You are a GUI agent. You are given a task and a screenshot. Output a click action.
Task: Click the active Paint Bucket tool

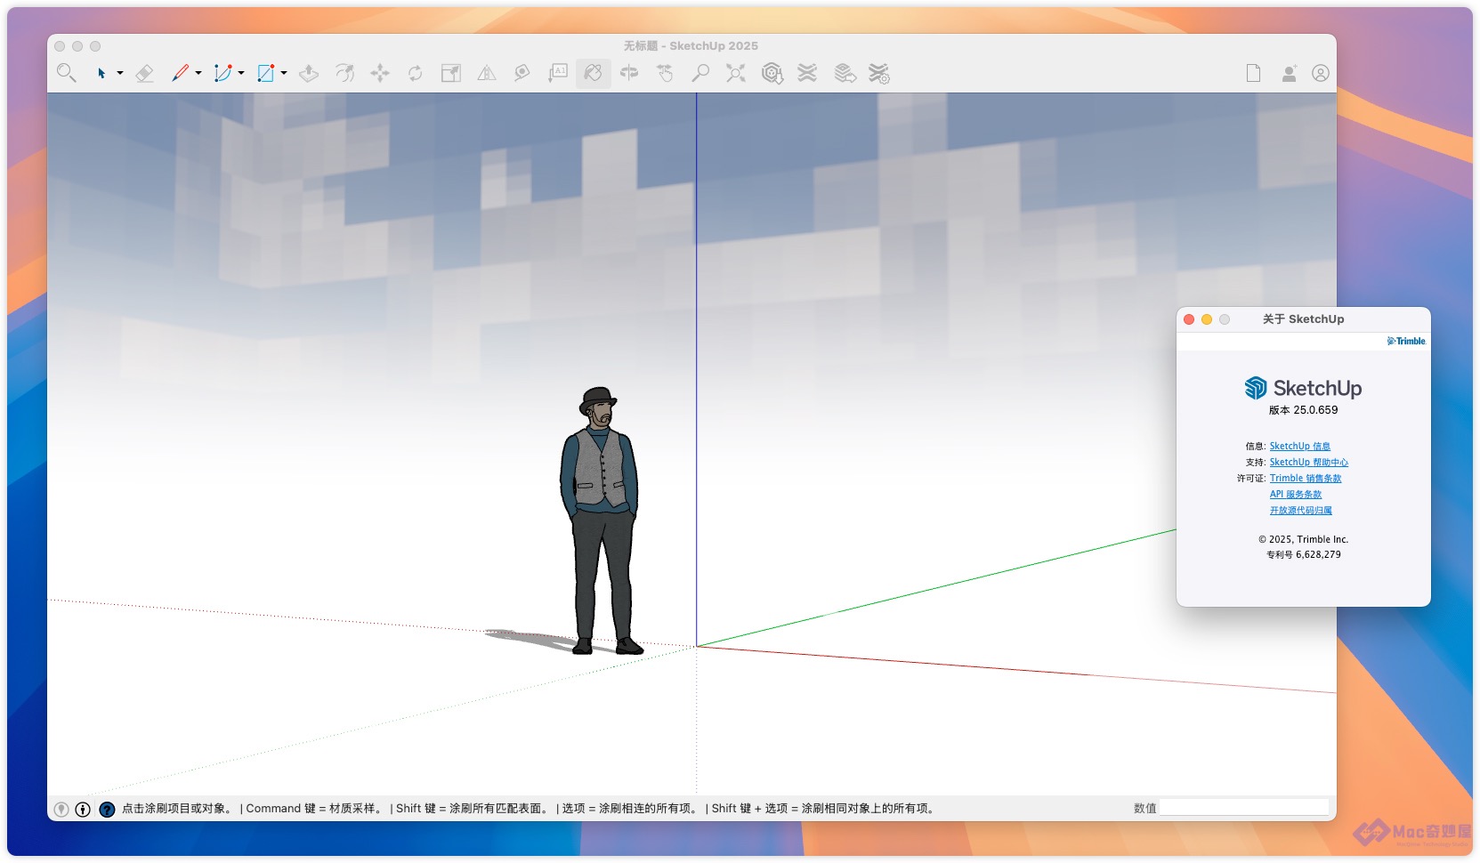click(594, 73)
